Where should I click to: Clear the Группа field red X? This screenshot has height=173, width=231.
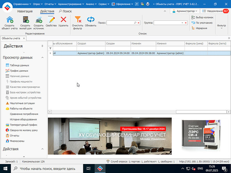186,23
